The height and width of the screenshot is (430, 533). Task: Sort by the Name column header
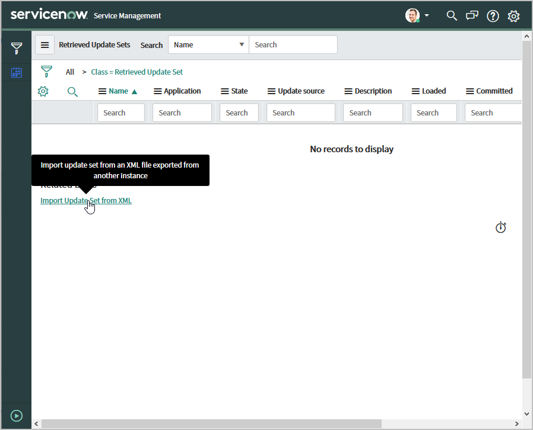coord(118,91)
